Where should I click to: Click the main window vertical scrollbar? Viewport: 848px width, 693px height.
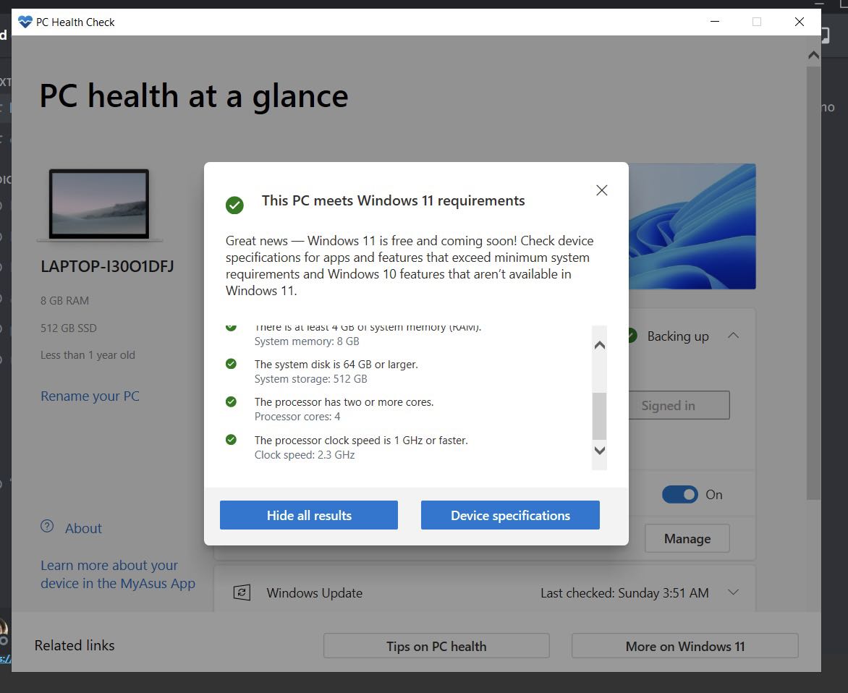[813, 284]
